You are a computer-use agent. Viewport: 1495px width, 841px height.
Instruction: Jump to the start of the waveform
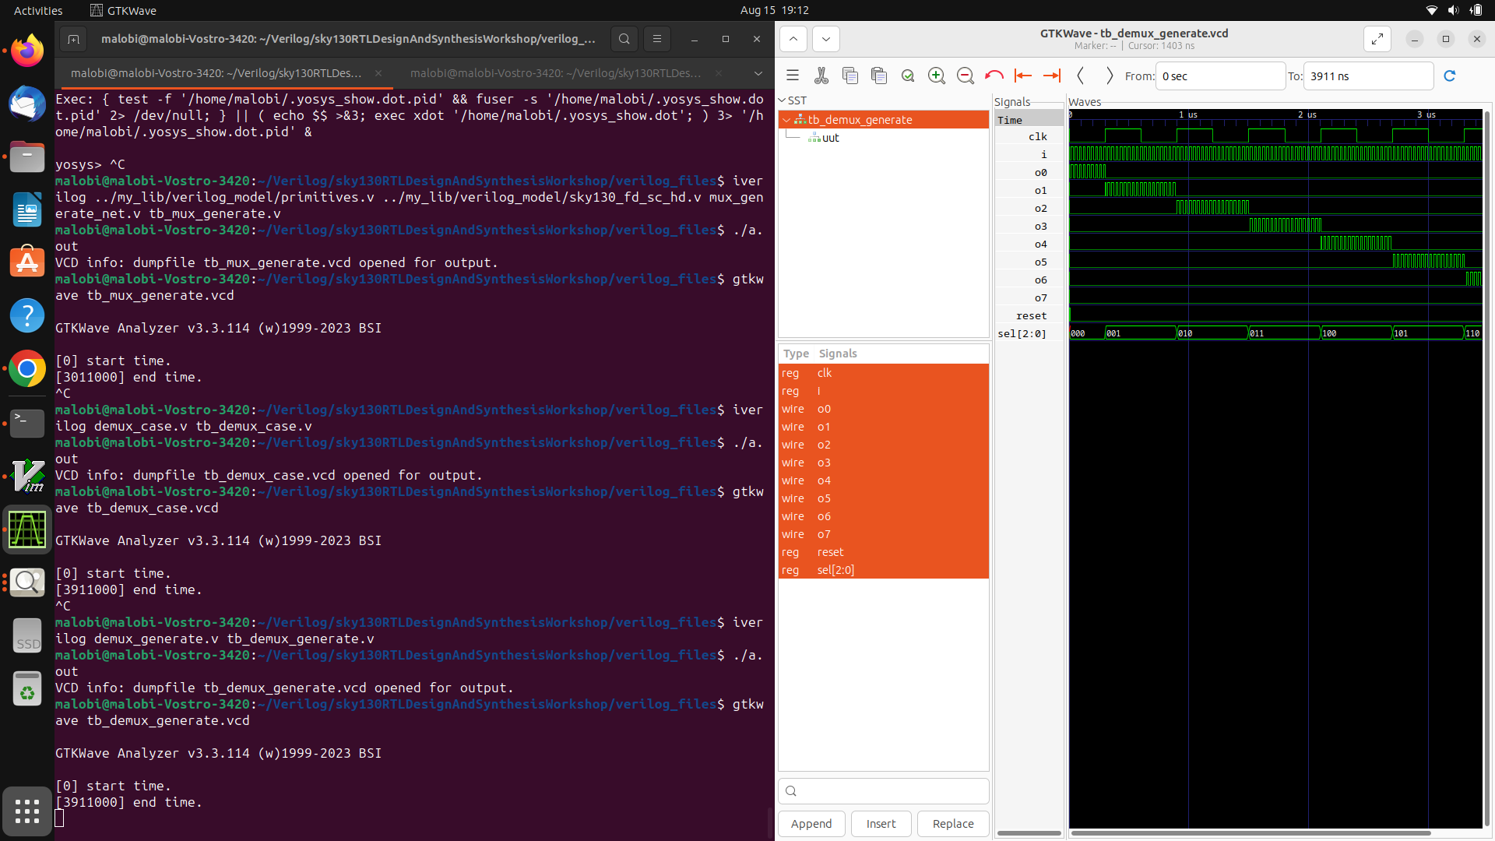pos(1022,76)
